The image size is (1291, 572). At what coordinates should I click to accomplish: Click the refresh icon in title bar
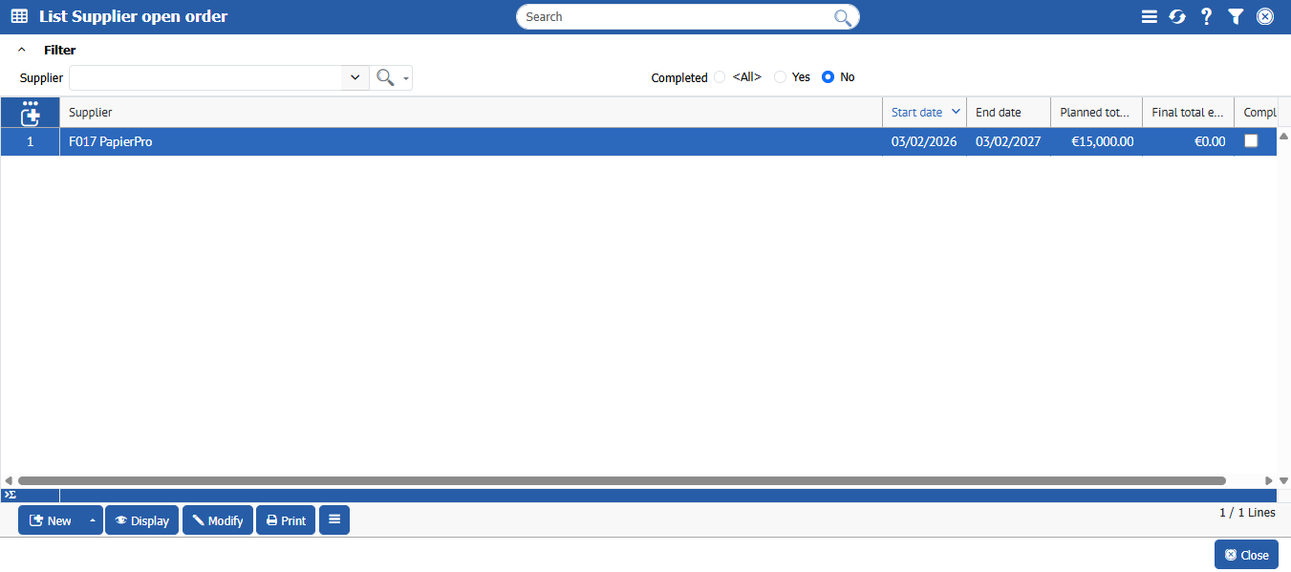pos(1177,16)
